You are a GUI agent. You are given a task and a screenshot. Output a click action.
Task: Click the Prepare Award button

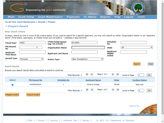12,95
